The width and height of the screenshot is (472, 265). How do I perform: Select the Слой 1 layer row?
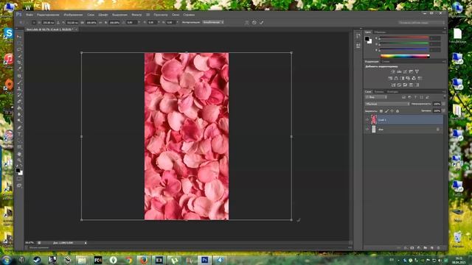coord(404,119)
